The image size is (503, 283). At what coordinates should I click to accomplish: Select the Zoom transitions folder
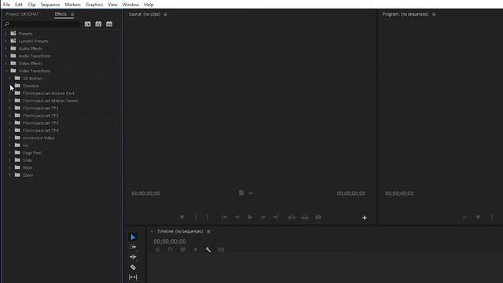(x=28, y=175)
